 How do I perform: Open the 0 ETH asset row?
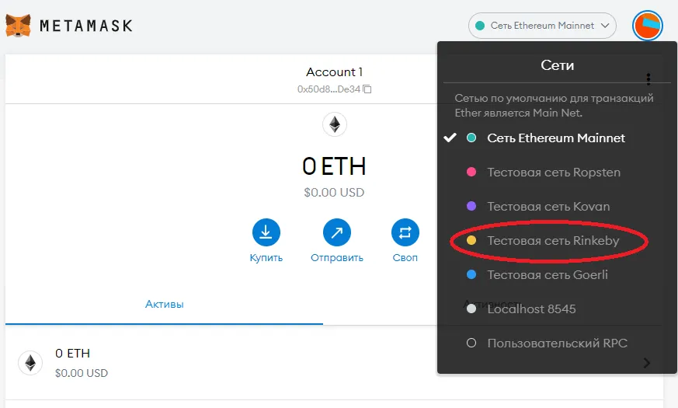pos(334,363)
